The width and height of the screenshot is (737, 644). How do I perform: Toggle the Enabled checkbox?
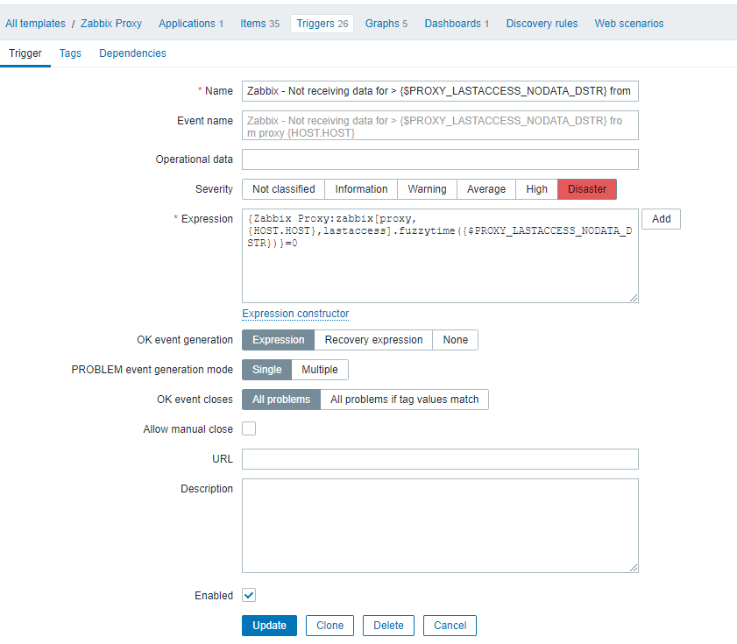[249, 595]
